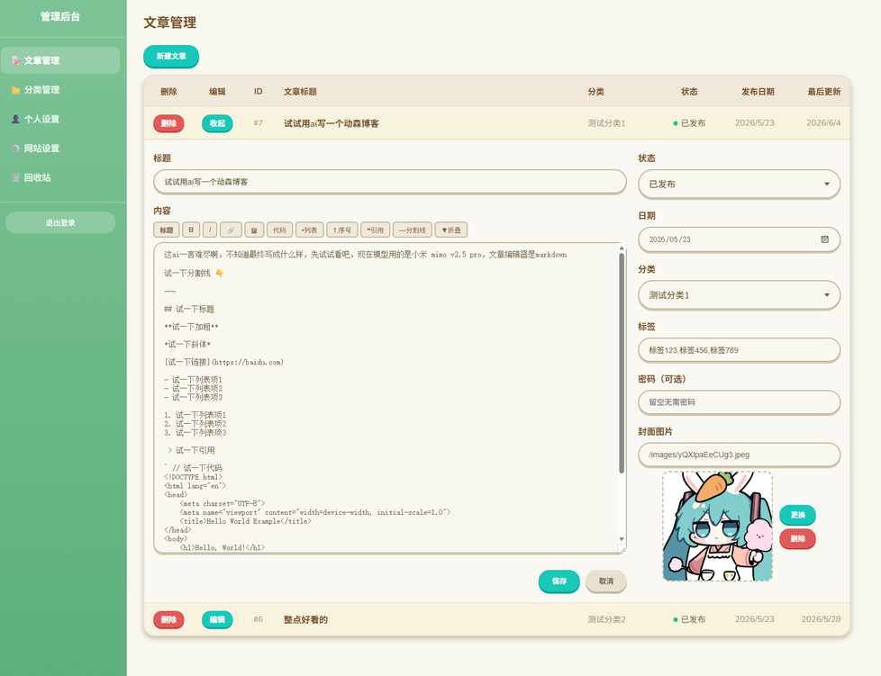Apply italic with the I toolbar button
The height and width of the screenshot is (676, 881).
click(x=210, y=230)
